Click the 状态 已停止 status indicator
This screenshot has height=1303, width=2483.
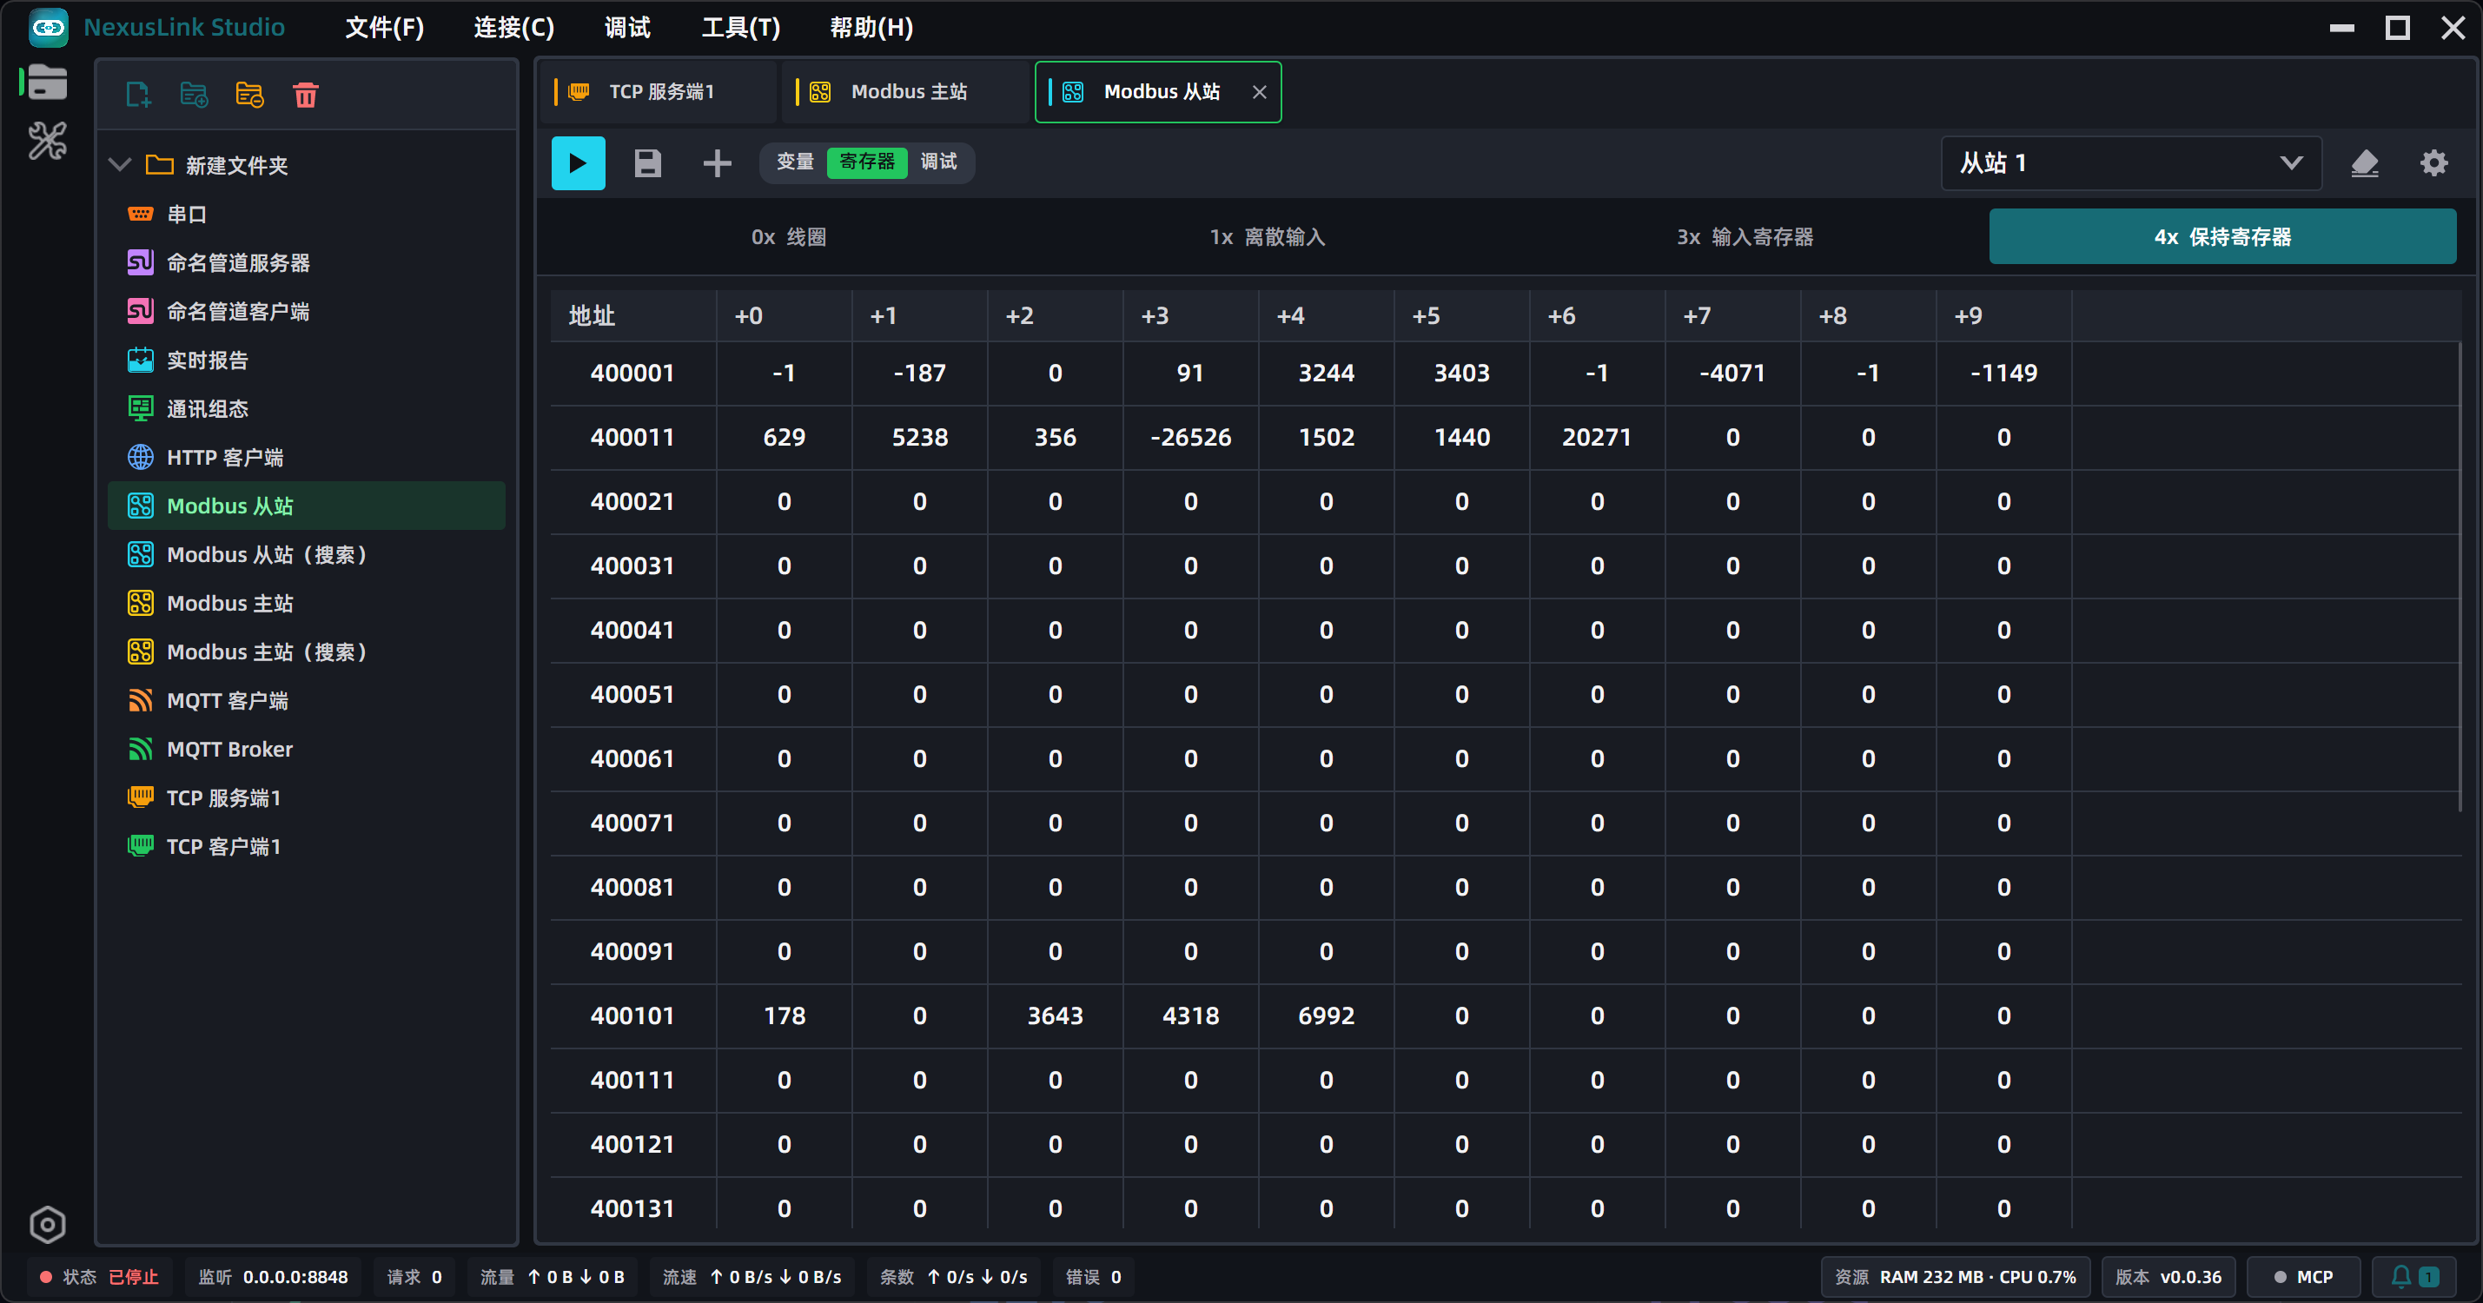point(99,1277)
